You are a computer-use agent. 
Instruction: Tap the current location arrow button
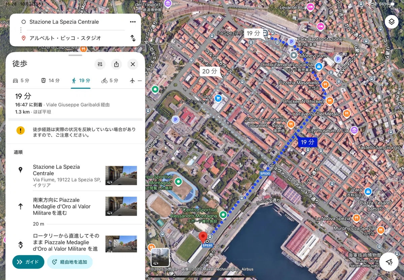[389, 262]
